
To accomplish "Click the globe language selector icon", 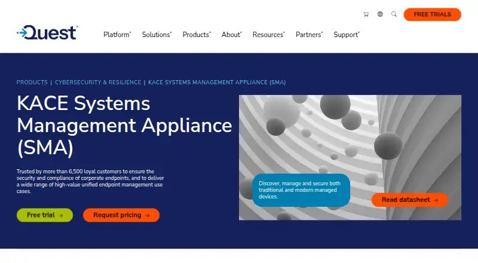I will coord(380,14).
